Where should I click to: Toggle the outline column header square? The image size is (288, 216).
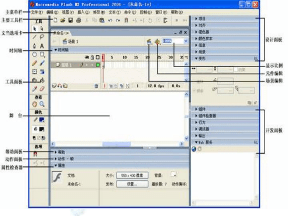[98, 57]
